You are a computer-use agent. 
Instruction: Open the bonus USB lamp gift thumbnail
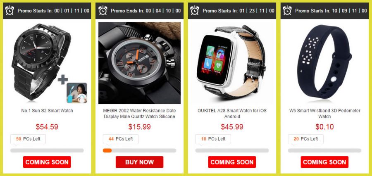[76, 93]
